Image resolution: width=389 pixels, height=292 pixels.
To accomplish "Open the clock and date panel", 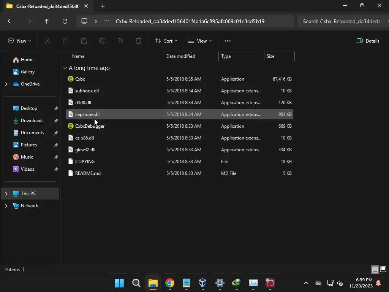I will (x=361, y=283).
